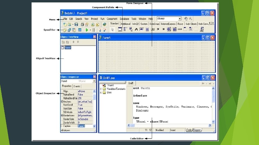Open the desktop <None> combo dropdown arrow
Image resolution: width=259 pixels, height=145 pixels.
[180, 19]
